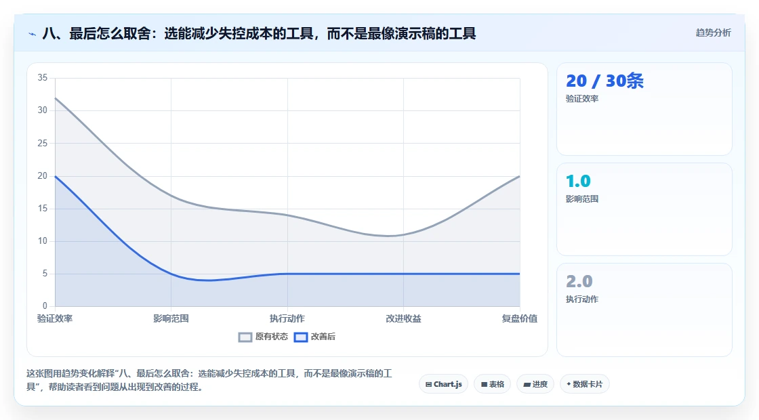Hide the 原有状态 dataset via its legend label

click(272, 337)
